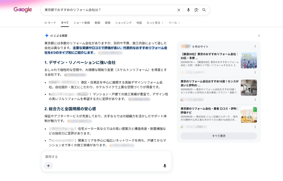Open search by image camera icon
The height and width of the screenshot is (181, 283).
point(196,10)
